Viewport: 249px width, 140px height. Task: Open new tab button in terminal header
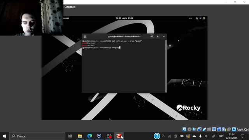coord(85,37)
